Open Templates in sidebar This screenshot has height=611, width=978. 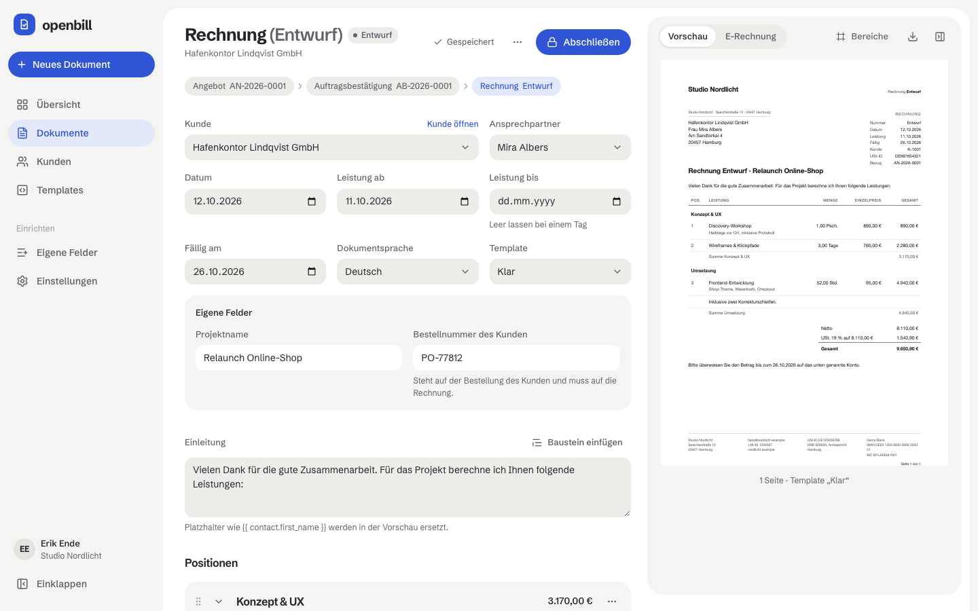tap(81, 190)
